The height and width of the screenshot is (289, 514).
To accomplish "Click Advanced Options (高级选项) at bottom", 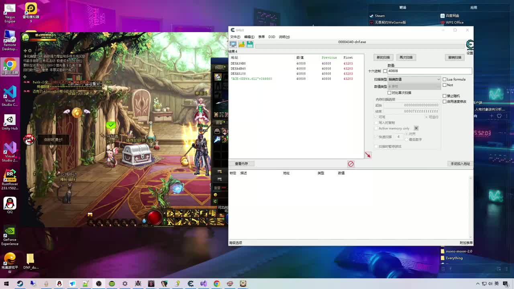I will pyautogui.click(x=236, y=243).
